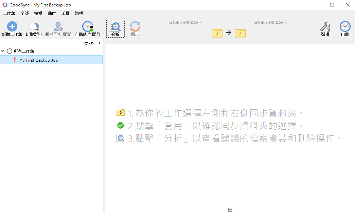This screenshot has width=355, height=213.
Task: Open the 動作 menu
Action: coord(52,14)
